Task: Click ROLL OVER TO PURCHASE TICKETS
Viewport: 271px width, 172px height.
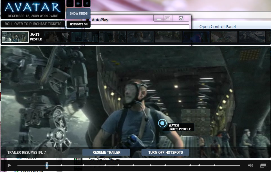Action: [33, 24]
